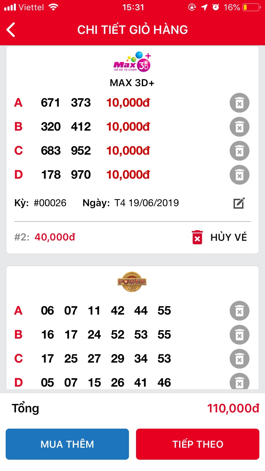Go back using the header arrow
Viewport: 265px width, 471px height.
(x=11, y=30)
